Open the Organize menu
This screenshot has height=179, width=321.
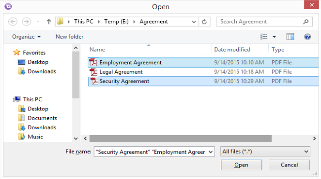27,37
